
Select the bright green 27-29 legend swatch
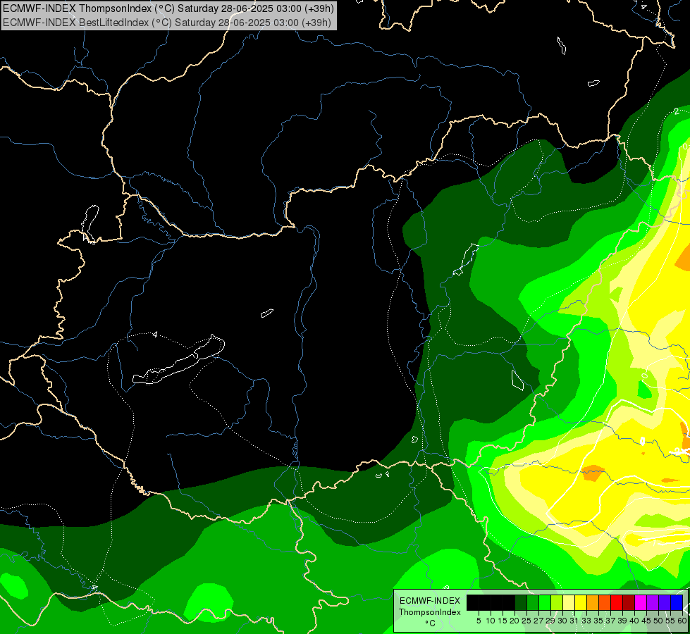(545, 602)
